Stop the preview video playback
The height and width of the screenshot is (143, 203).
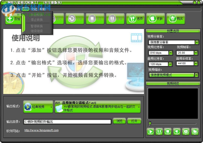pos(168,132)
